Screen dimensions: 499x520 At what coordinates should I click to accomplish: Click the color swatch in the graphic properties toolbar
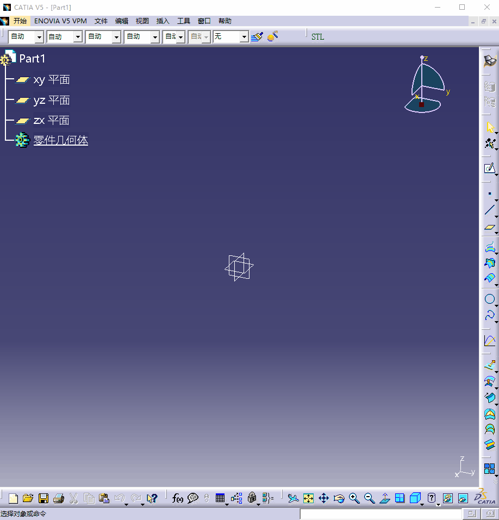(x=272, y=36)
